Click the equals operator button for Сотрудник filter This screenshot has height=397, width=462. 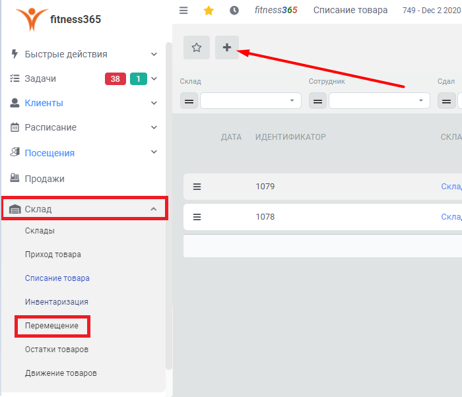317,101
